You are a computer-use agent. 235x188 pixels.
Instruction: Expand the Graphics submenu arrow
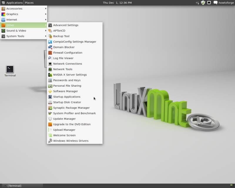(46, 14)
